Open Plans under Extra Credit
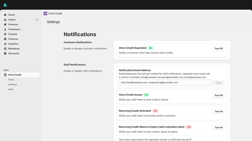This screenshot has height=141, width=252. point(11,80)
